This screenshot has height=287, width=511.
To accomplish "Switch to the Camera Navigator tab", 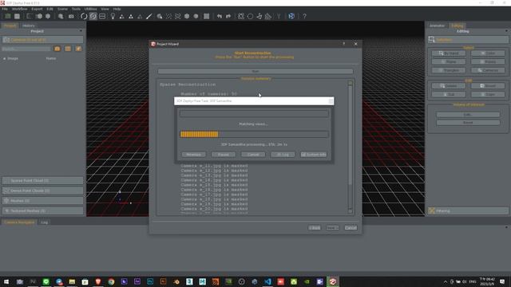I will 19,222.
